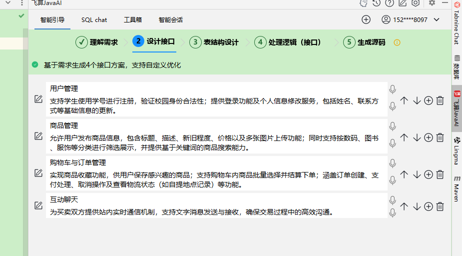Add an entry after 用户管理
This screenshot has width=462, height=256.
429,100
